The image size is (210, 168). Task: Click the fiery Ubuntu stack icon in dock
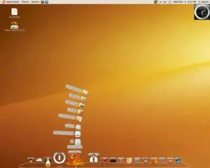pyautogui.click(x=75, y=160)
